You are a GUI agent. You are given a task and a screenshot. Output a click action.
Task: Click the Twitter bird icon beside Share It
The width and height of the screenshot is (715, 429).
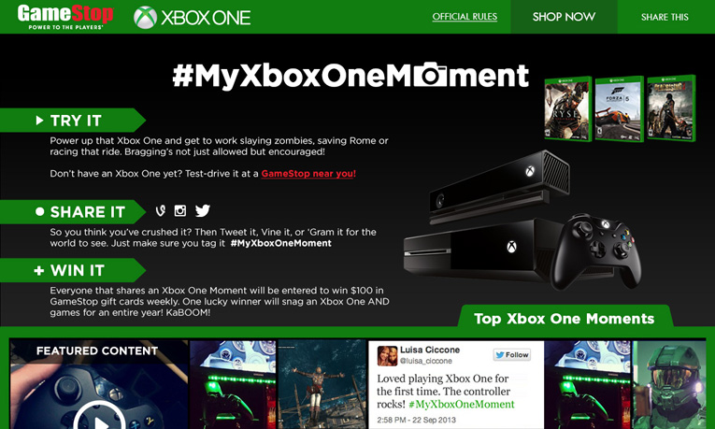point(203,210)
